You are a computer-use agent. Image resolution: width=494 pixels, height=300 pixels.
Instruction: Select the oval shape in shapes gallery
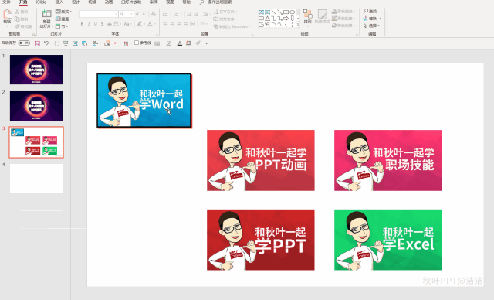(292, 12)
